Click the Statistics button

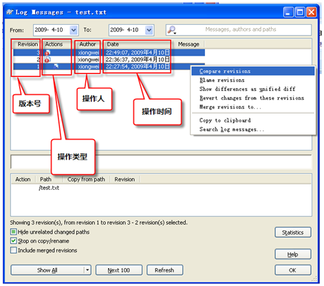[x=293, y=232]
